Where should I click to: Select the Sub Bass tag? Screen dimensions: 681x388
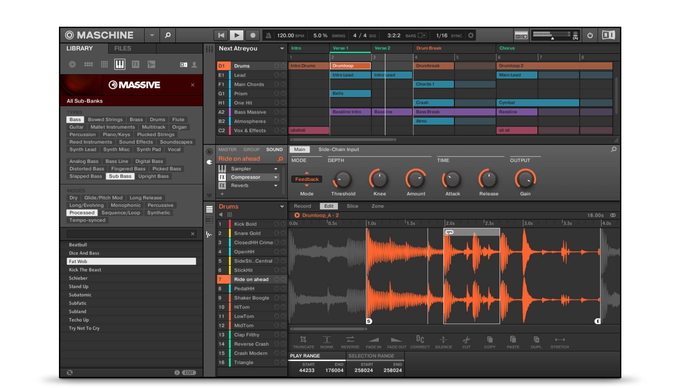120,176
